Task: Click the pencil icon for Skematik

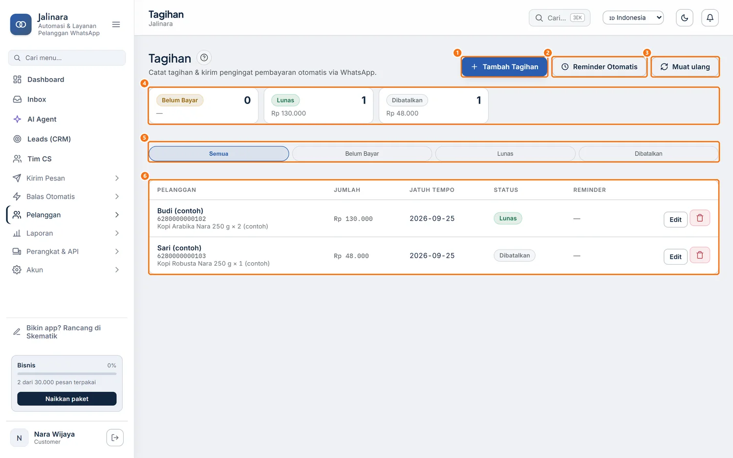Action: 17,332
